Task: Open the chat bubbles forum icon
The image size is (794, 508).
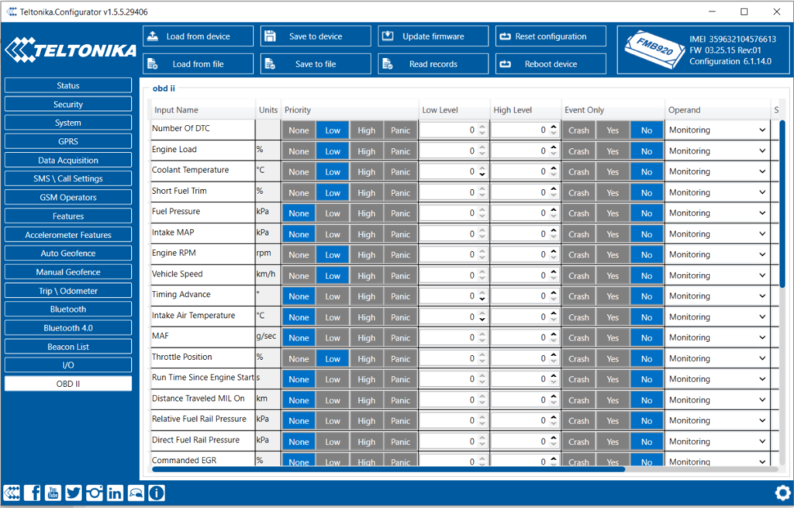Action: click(x=136, y=492)
